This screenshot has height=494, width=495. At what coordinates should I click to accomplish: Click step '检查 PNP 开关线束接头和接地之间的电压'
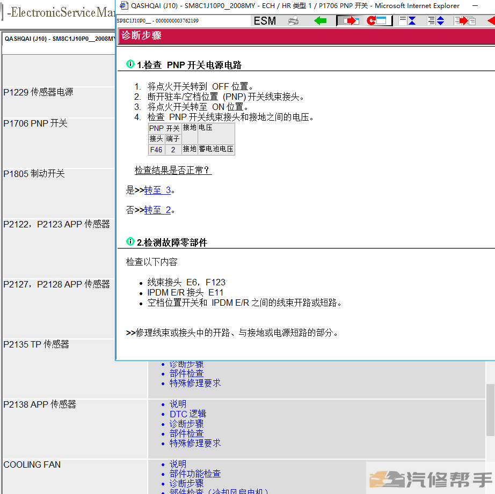[x=230, y=117]
